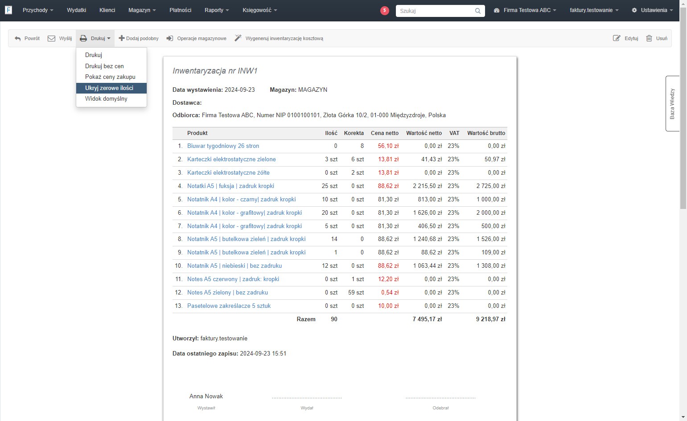Click the page scrollbar down arrow
This screenshot has width=687, height=421.
[683, 417]
